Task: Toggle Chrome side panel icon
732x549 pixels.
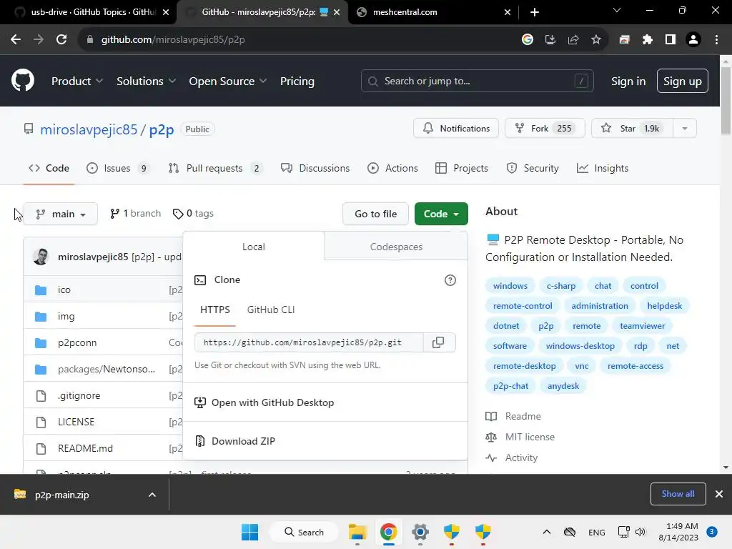Action: tap(671, 40)
